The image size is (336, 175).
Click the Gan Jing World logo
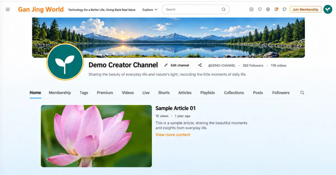pos(41,10)
